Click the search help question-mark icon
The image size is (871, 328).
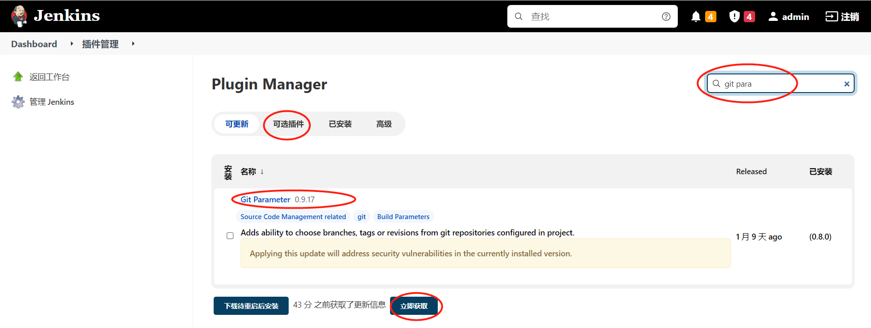coord(666,17)
